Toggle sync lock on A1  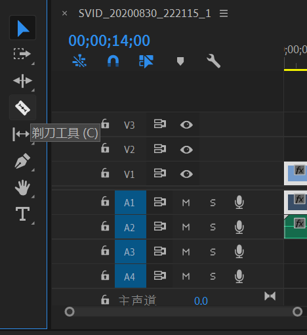coord(160,202)
